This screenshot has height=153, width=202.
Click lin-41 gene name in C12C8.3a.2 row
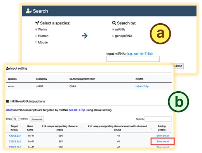tap(31, 141)
